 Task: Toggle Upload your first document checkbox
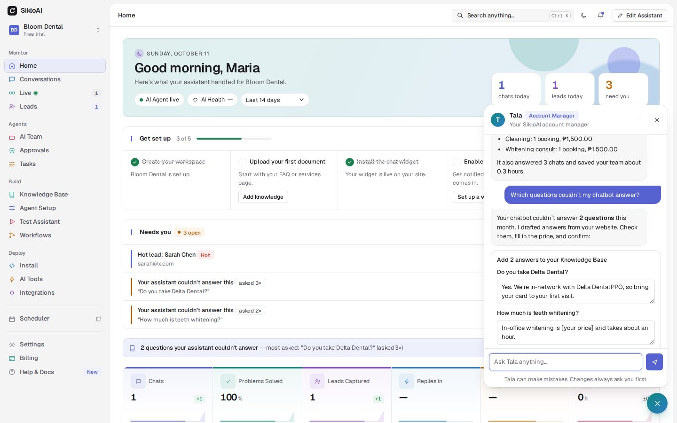pos(243,162)
